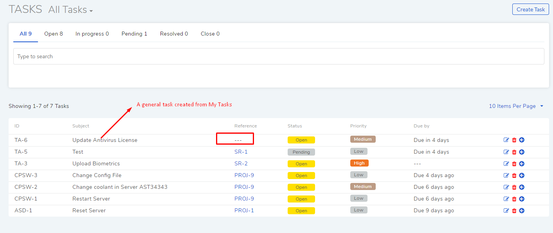Select subject Change Config File

click(97, 175)
